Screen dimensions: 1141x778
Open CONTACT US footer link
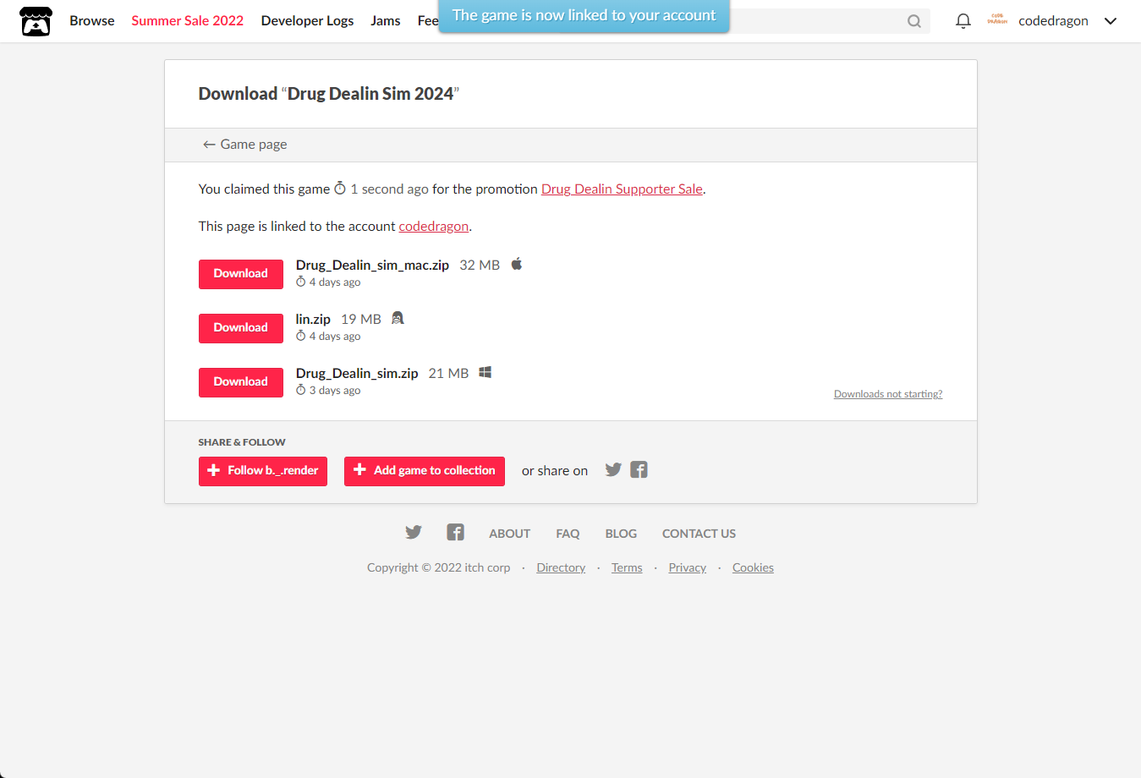click(x=699, y=534)
